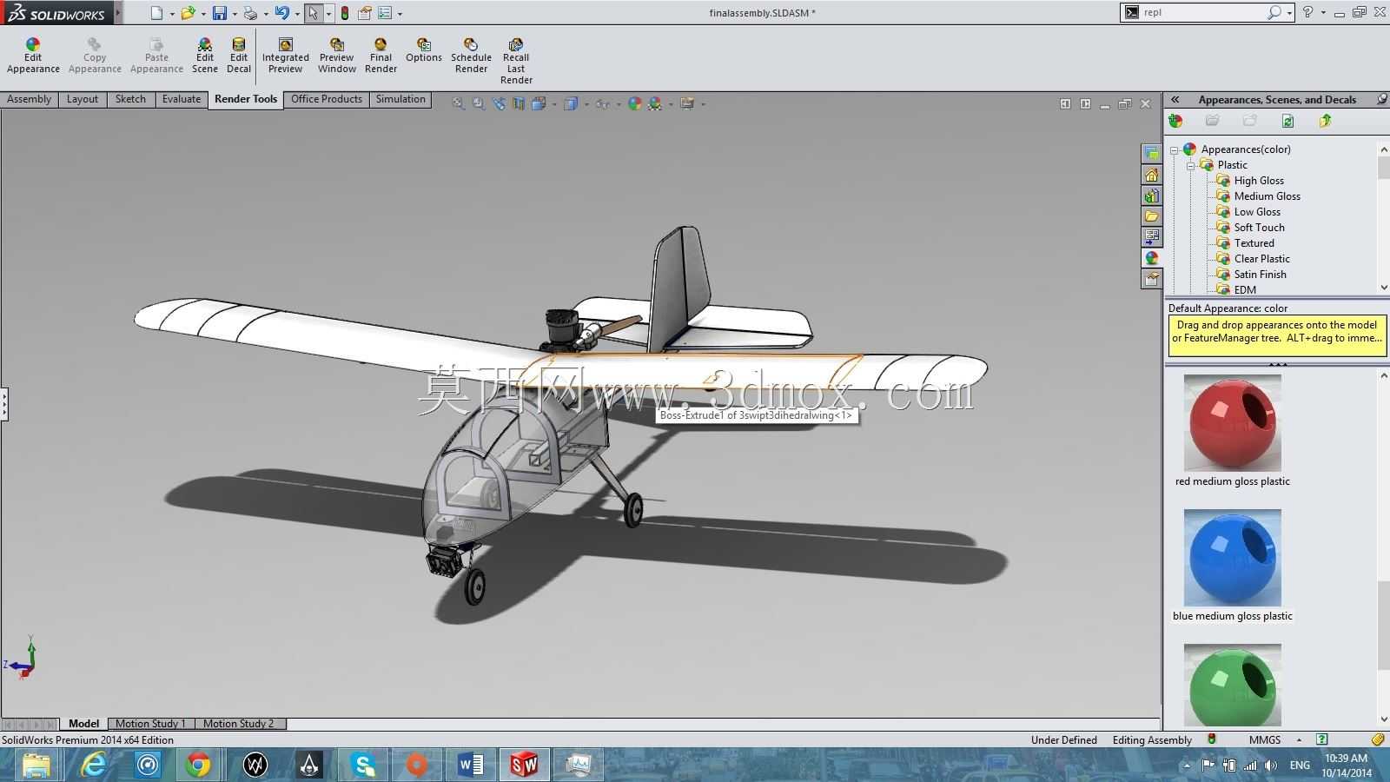
Task: Click the SolidWorks search field
Action: (1201, 12)
